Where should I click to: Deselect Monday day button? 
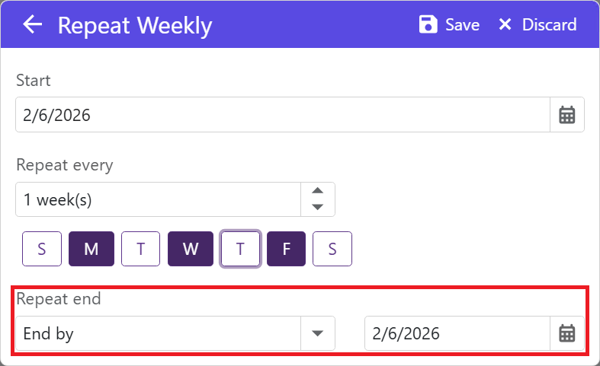(x=91, y=249)
